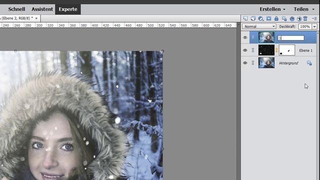The height and width of the screenshot is (180, 320).
Task: Select the Ebene 2 document tab
Action: click(17, 18)
